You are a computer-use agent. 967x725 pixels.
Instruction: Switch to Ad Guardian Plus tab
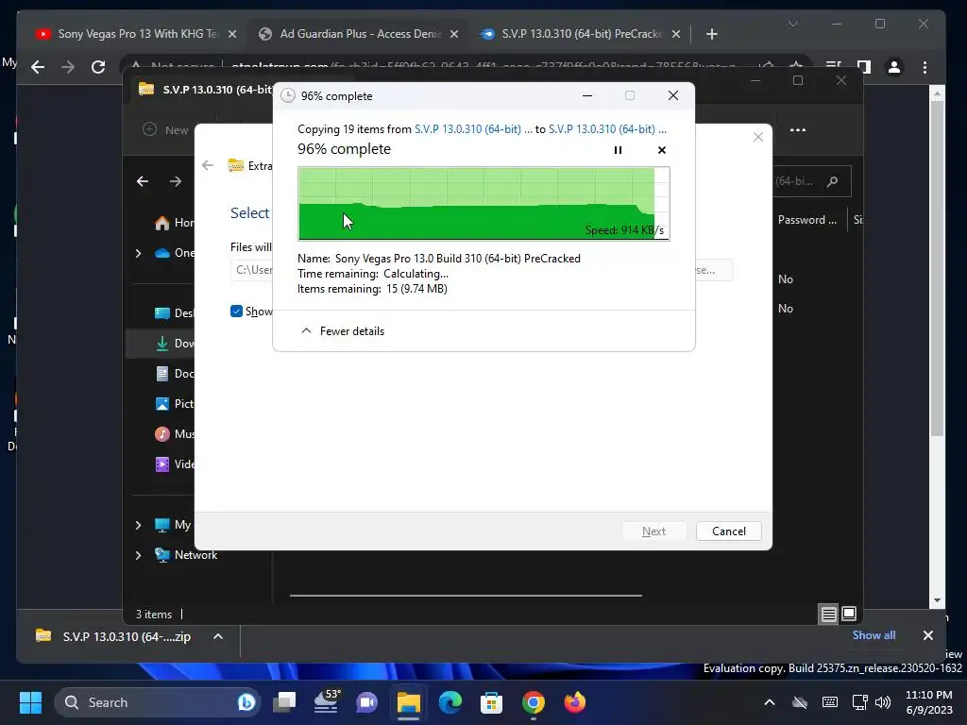point(359,34)
